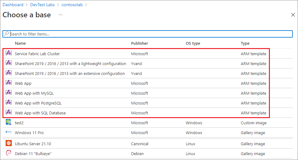Viewport: 298px width, 160px height.
Task: Click Canonical publisher cell
Action: [140, 144]
